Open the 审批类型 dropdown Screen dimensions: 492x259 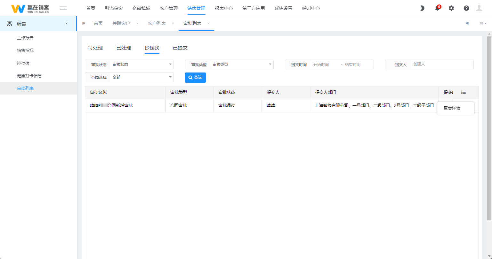242,65
